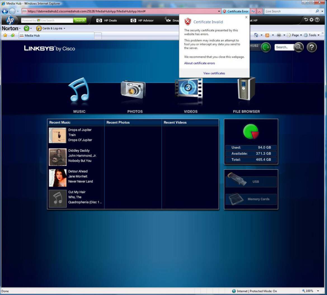Open the Photos camera icon
This screenshot has height=295, width=327.
point(133,90)
